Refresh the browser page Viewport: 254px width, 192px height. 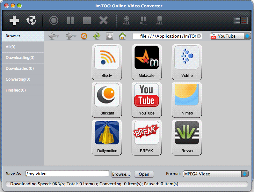pyautogui.click(x=97, y=36)
